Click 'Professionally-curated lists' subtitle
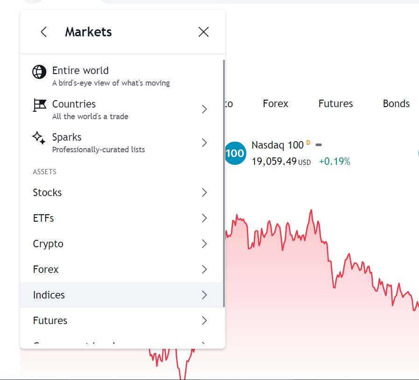419x380 pixels. [x=98, y=149]
